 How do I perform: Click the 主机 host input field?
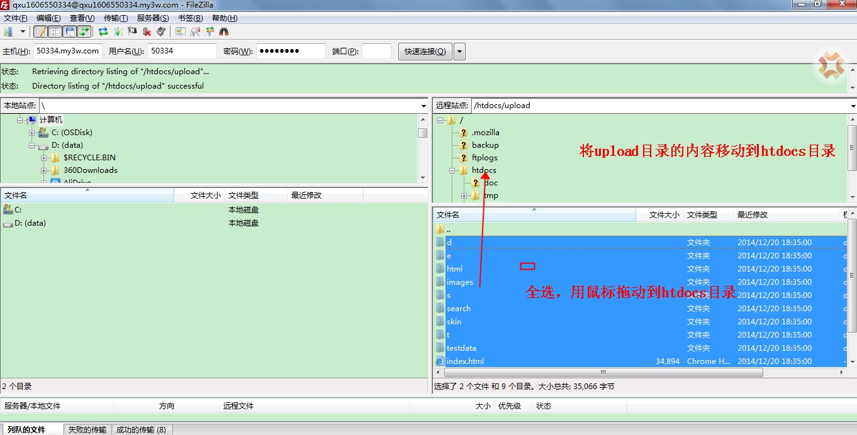(x=68, y=52)
